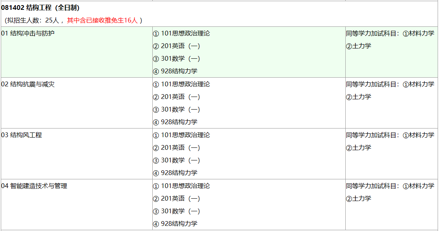This screenshot has height=231, width=440.
Task: Click 201英语(一) in the 结构风工程 row
Action: click(x=180, y=148)
